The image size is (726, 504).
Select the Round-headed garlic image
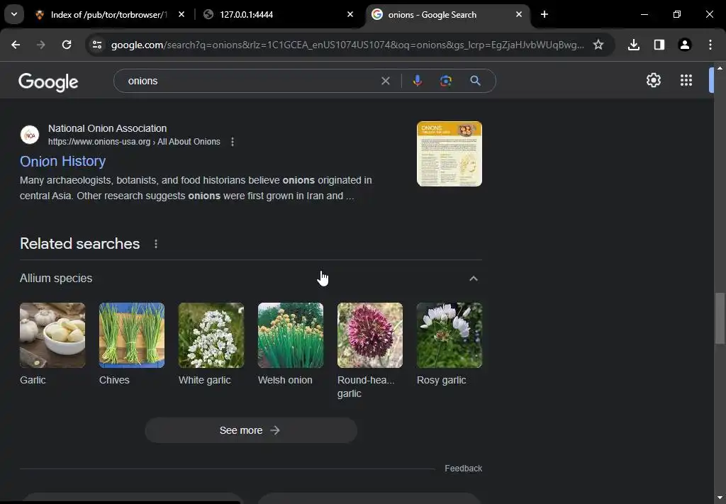370,335
